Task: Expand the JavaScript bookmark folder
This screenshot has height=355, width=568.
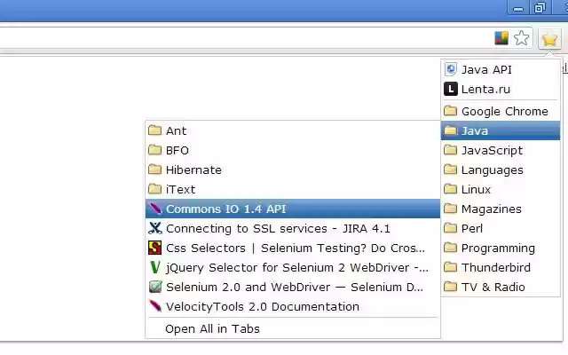Action: tap(501, 150)
